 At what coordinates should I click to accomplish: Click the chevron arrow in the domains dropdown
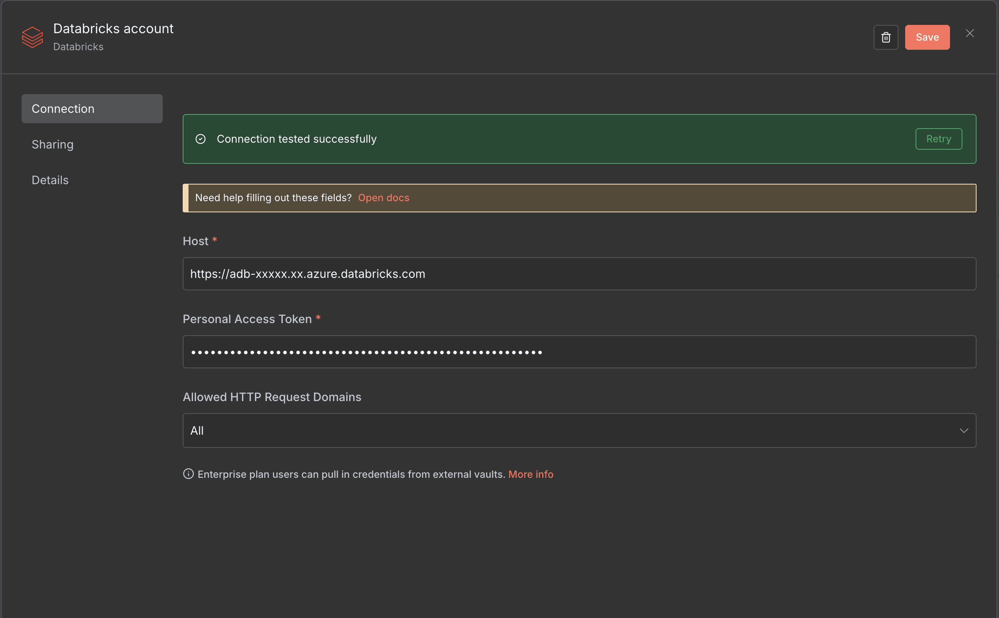pyautogui.click(x=964, y=431)
